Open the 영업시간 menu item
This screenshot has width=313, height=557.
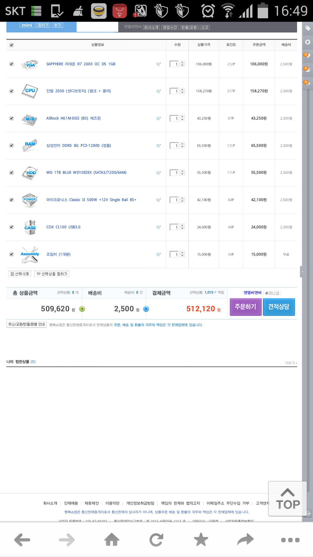[x=170, y=27]
